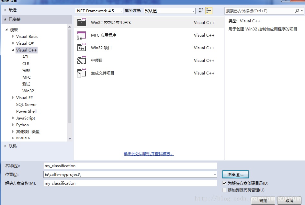
Task: Expand the Visual F# node arrow
Action: point(13,97)
